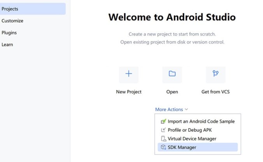Viewport: 263px width, 162px height.
Task: Click the New Project label
Action: (x=129, y=92)
